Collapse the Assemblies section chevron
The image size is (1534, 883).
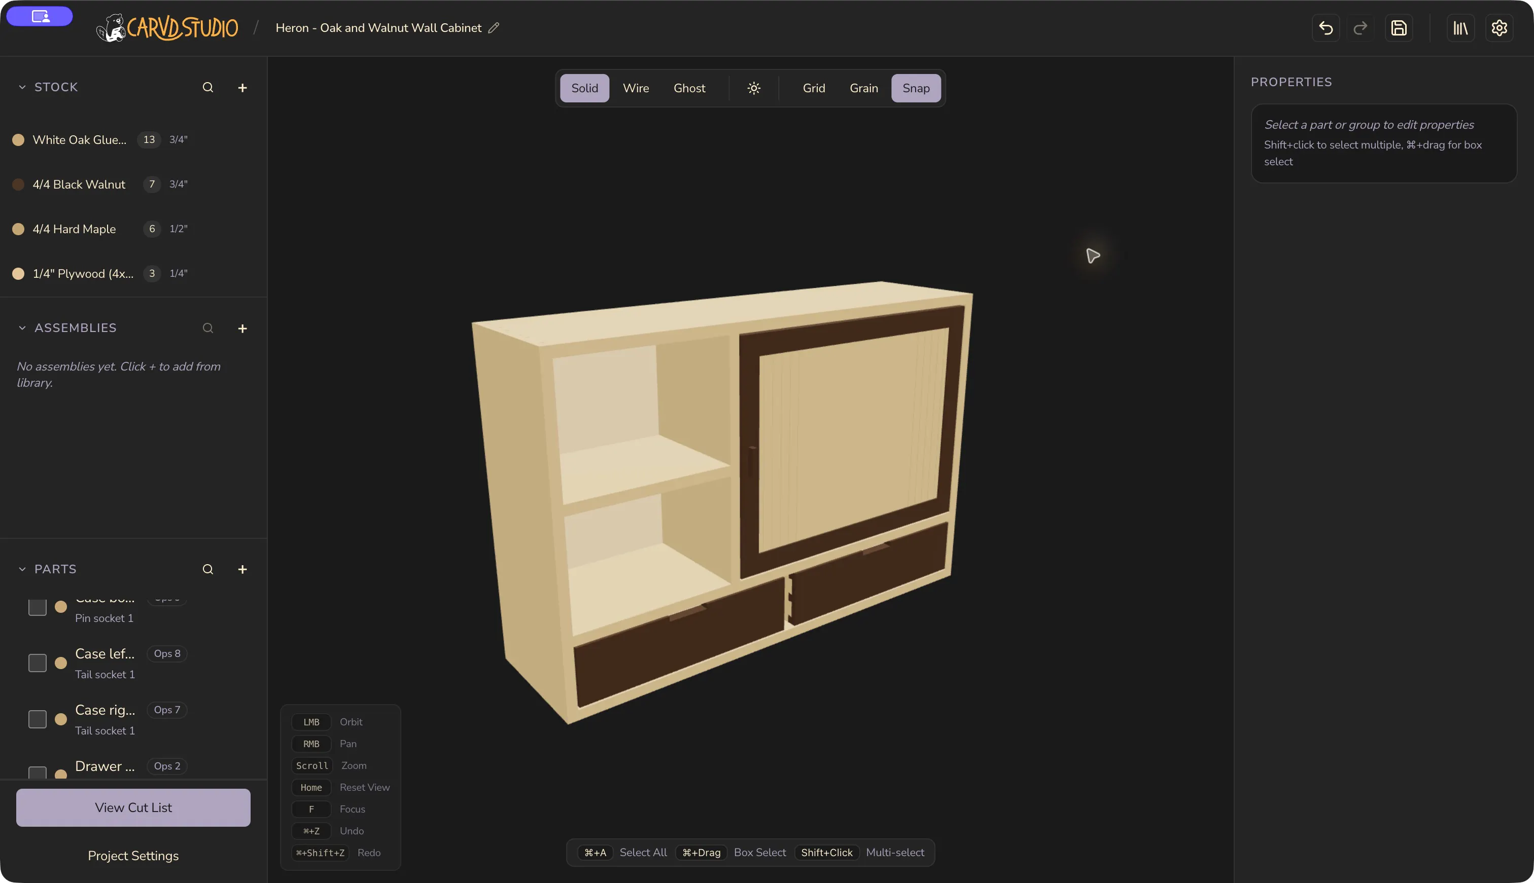(22, 328)
